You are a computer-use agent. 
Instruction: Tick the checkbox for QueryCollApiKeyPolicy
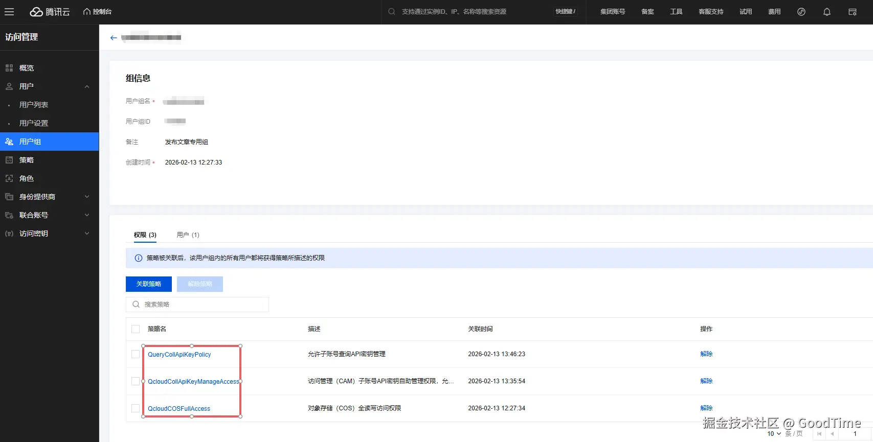coord(136,354)
